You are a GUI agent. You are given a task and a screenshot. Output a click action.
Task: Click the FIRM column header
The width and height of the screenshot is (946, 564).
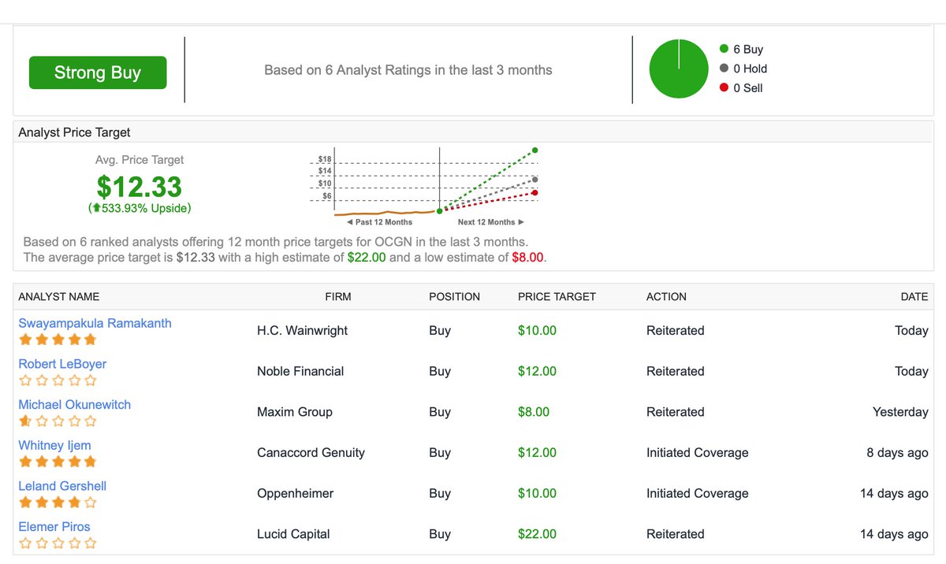(x=338, y=297)
